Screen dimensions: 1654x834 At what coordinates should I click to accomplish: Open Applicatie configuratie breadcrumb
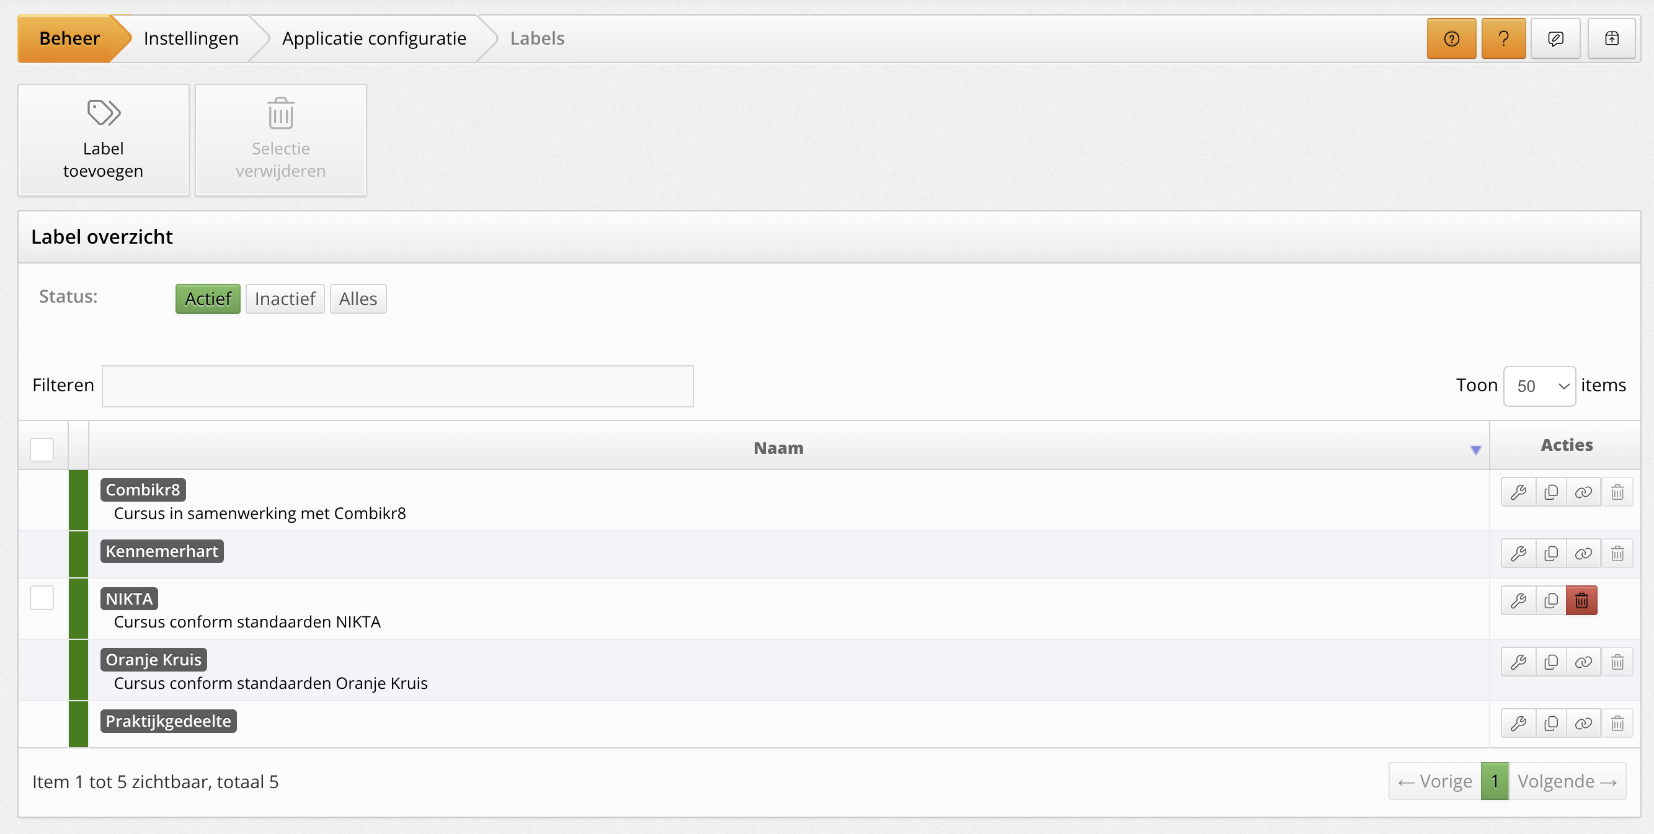pyautogui.click(x=374, y=39)
